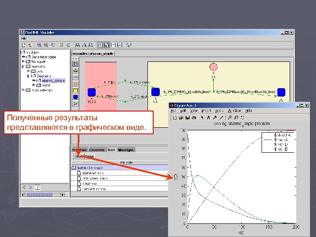Click the back arrow below the tree panel
The image size is (316, 237).
click(x=24, y=187)
